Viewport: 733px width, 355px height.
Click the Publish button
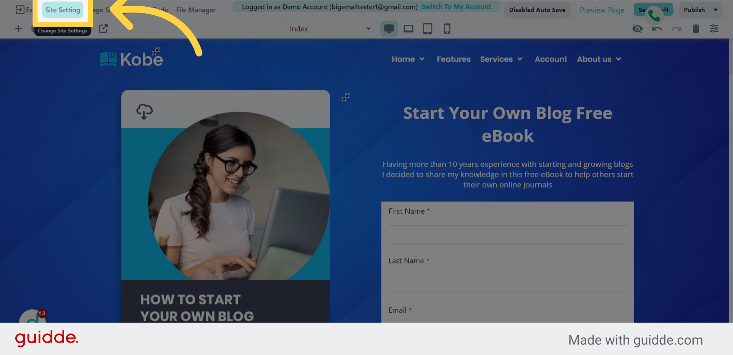tap(694, 10)
